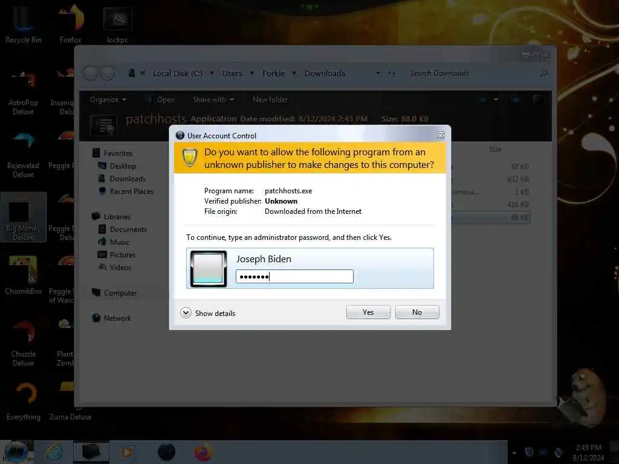Image resolution: width=619 pixels, height=464 pixels.
Task: Close the User Account Control dialog
Action: (x=440, y=136)
